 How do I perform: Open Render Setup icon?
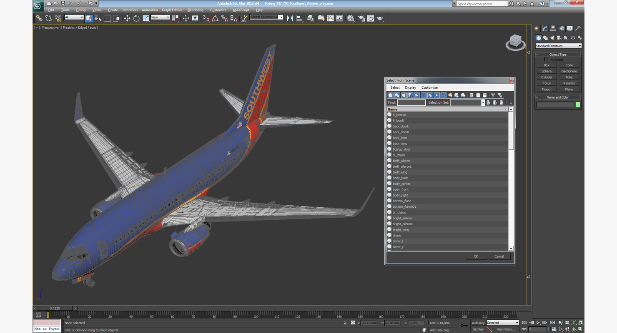point(361,18)
